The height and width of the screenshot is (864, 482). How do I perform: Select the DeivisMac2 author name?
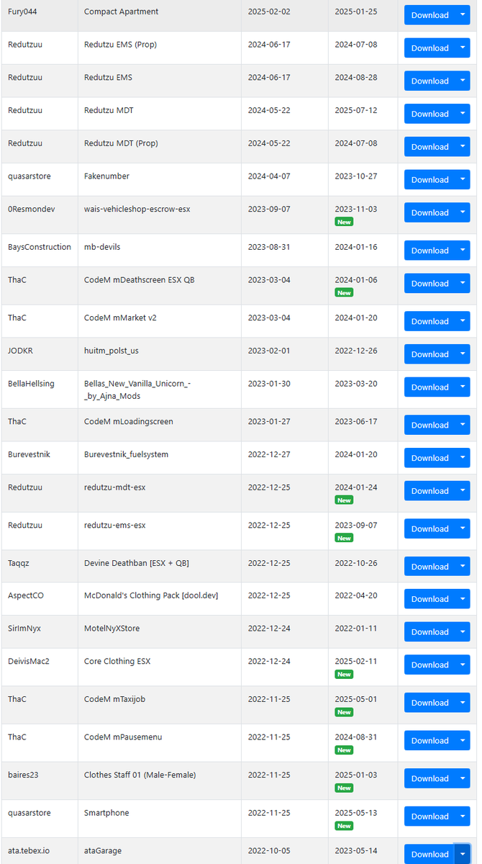pyautogui.click(x=29, y=661)
